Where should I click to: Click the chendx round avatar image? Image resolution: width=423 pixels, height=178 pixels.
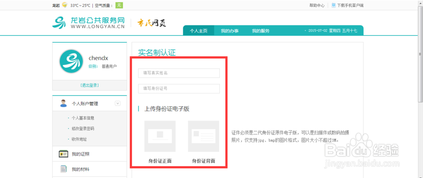point(71,61)
